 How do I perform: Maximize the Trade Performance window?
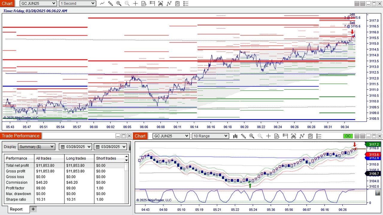[124, 136]
